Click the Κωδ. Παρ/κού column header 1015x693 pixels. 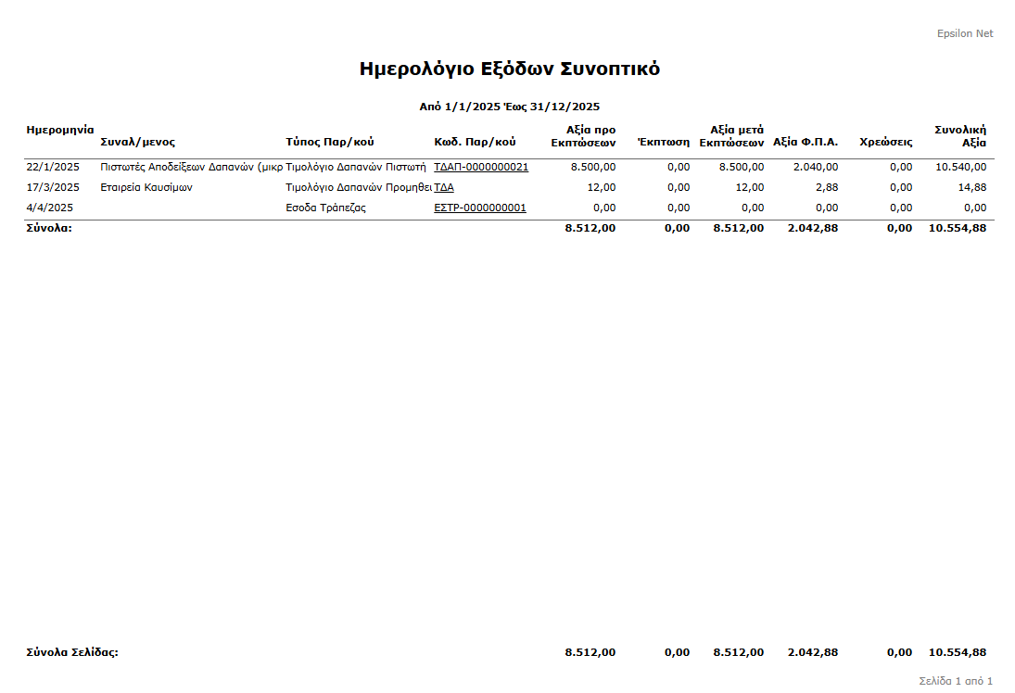coord(475,142)
